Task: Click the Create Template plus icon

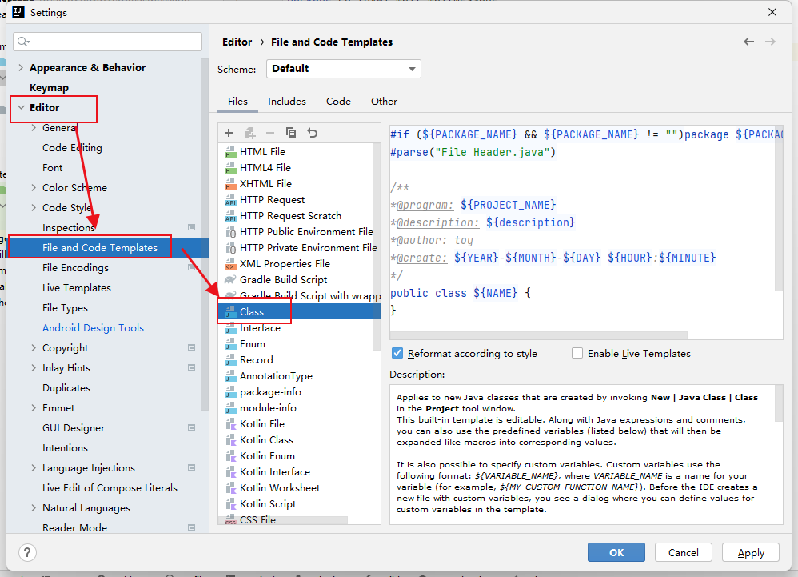Action: [229, 133]
